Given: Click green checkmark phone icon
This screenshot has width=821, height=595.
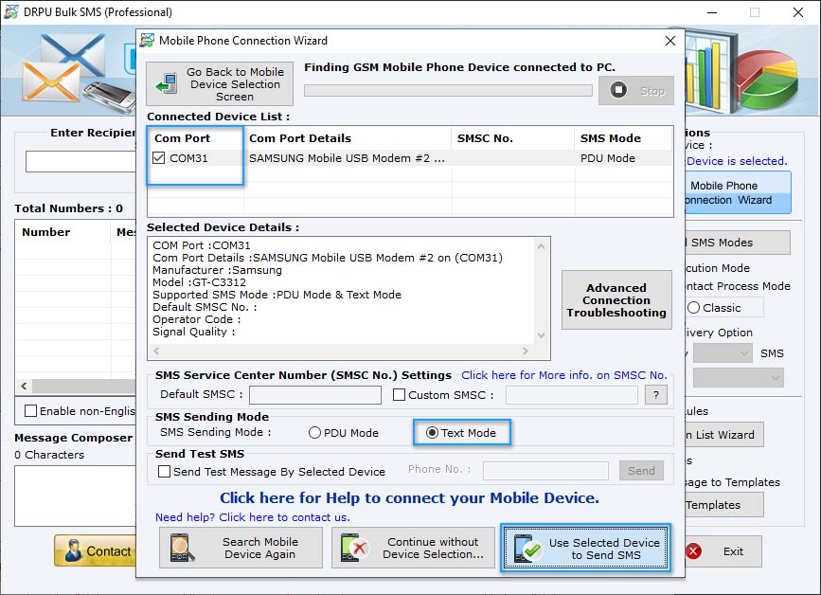Looking at the screenshot, I should click(x=527, y=549).
